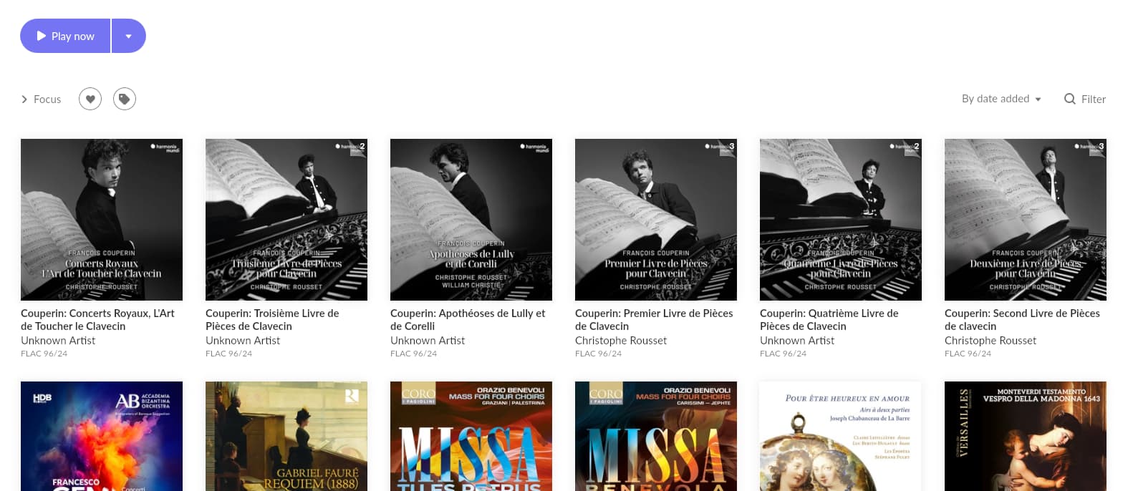Open the Troisième Livre de Pièces album cover

click(286, 220)
